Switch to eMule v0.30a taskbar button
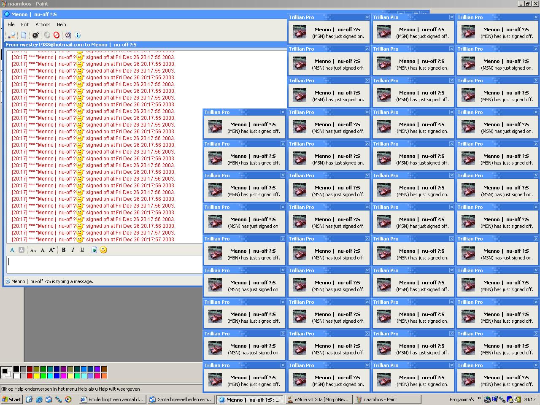 318,400
